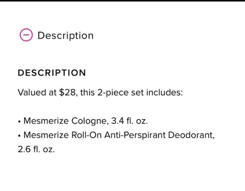Click '2-piece set includes:' text

(140, 93)
